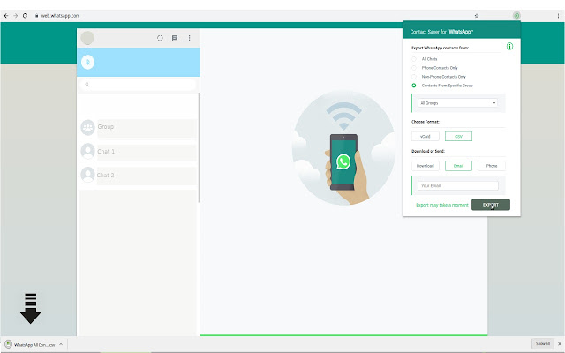Click Show all in the downloads bar
565x353 pixels.
coord(543,343)
